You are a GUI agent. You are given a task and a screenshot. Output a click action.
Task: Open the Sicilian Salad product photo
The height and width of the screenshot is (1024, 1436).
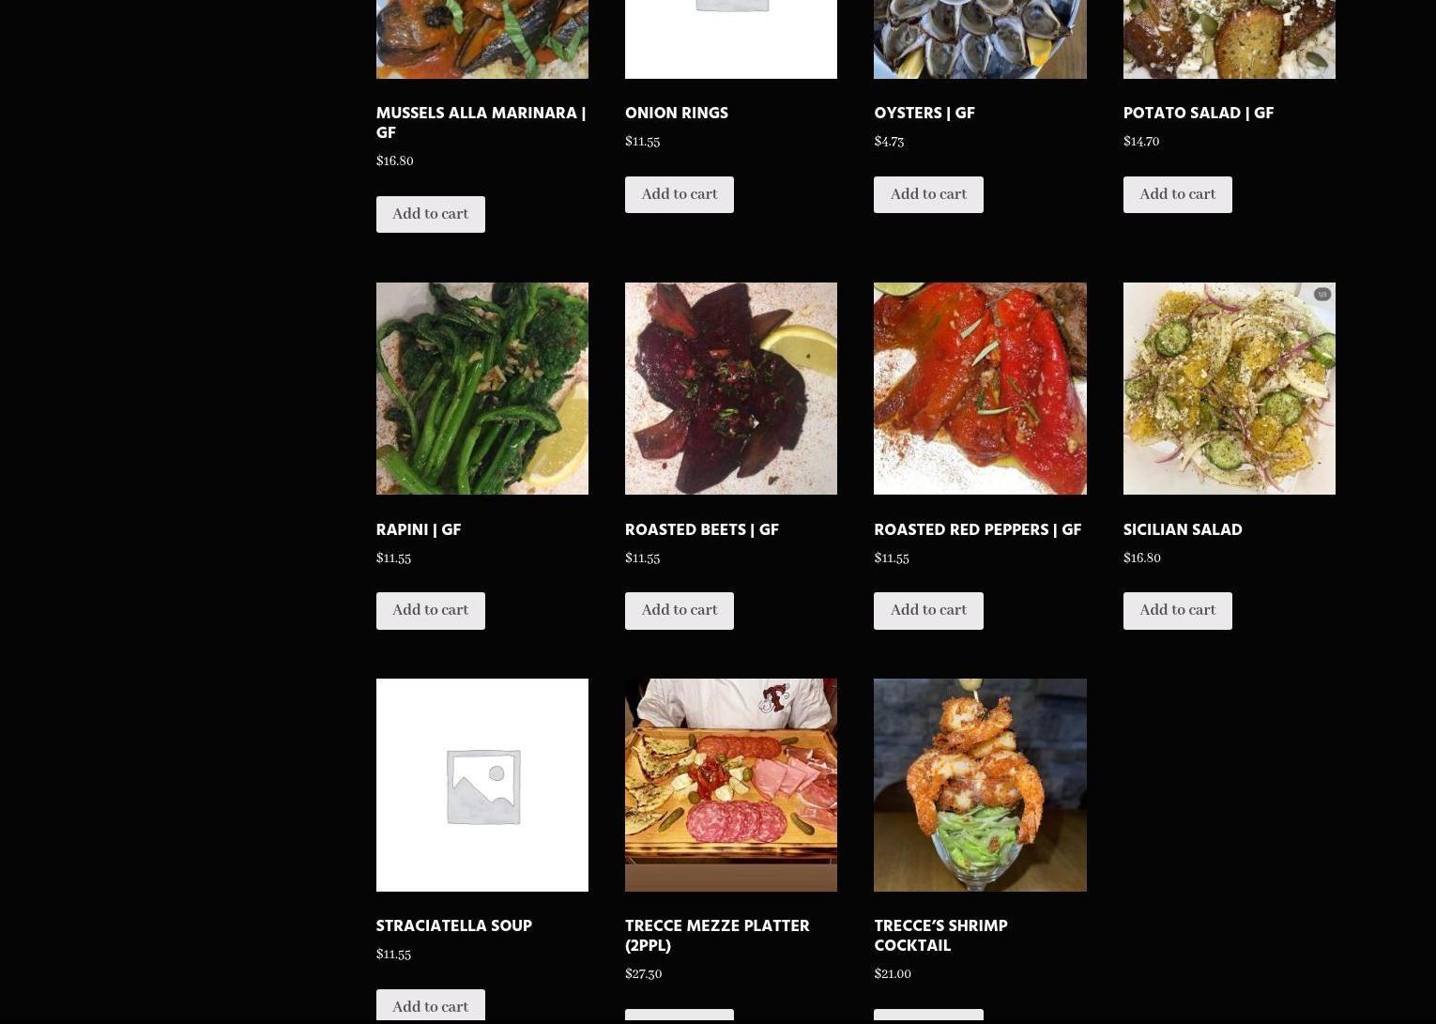pos(1230,389)
